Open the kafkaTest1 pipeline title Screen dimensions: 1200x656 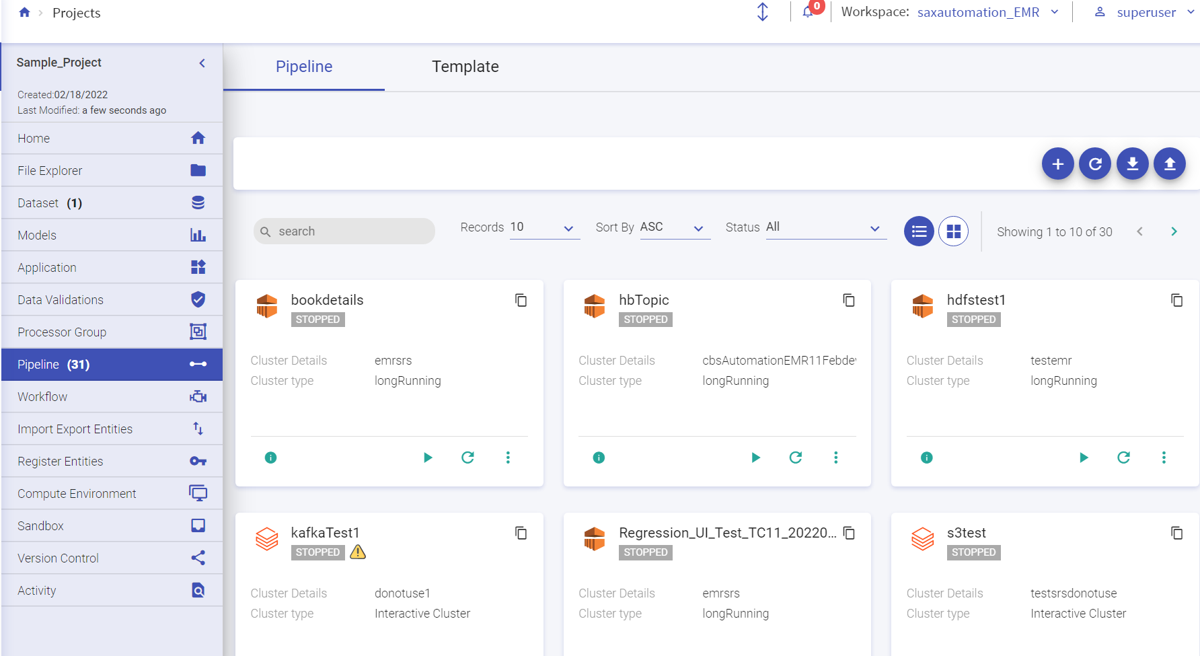coord(325,533)
